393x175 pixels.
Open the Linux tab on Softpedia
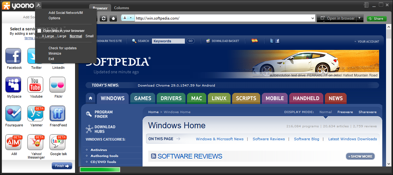click(219, 98)
